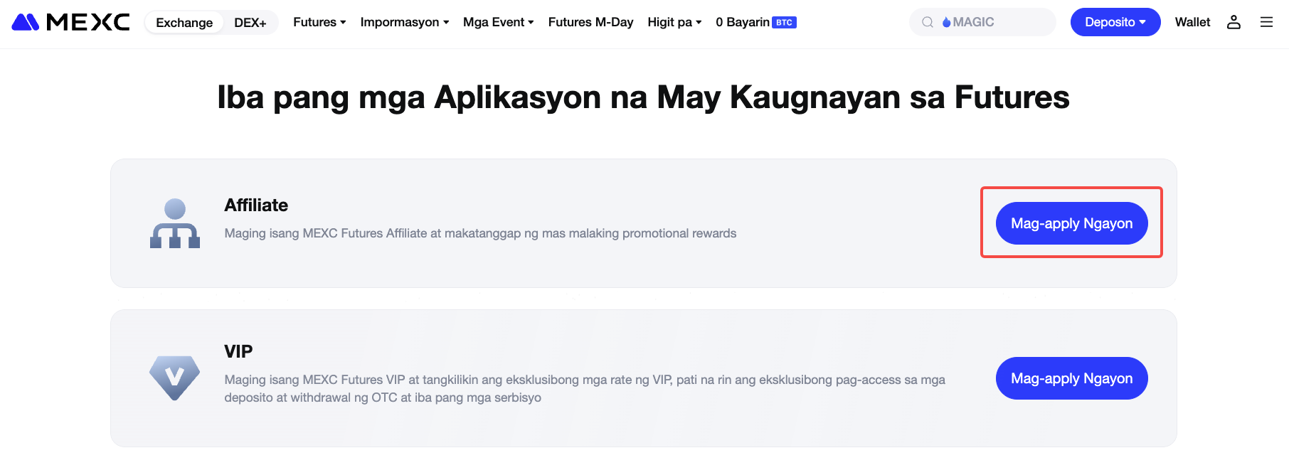Open the Deposito dropdown button
Image resolution: width=1289 pixels, height=470 pixels.
[x=1115, y=22]
